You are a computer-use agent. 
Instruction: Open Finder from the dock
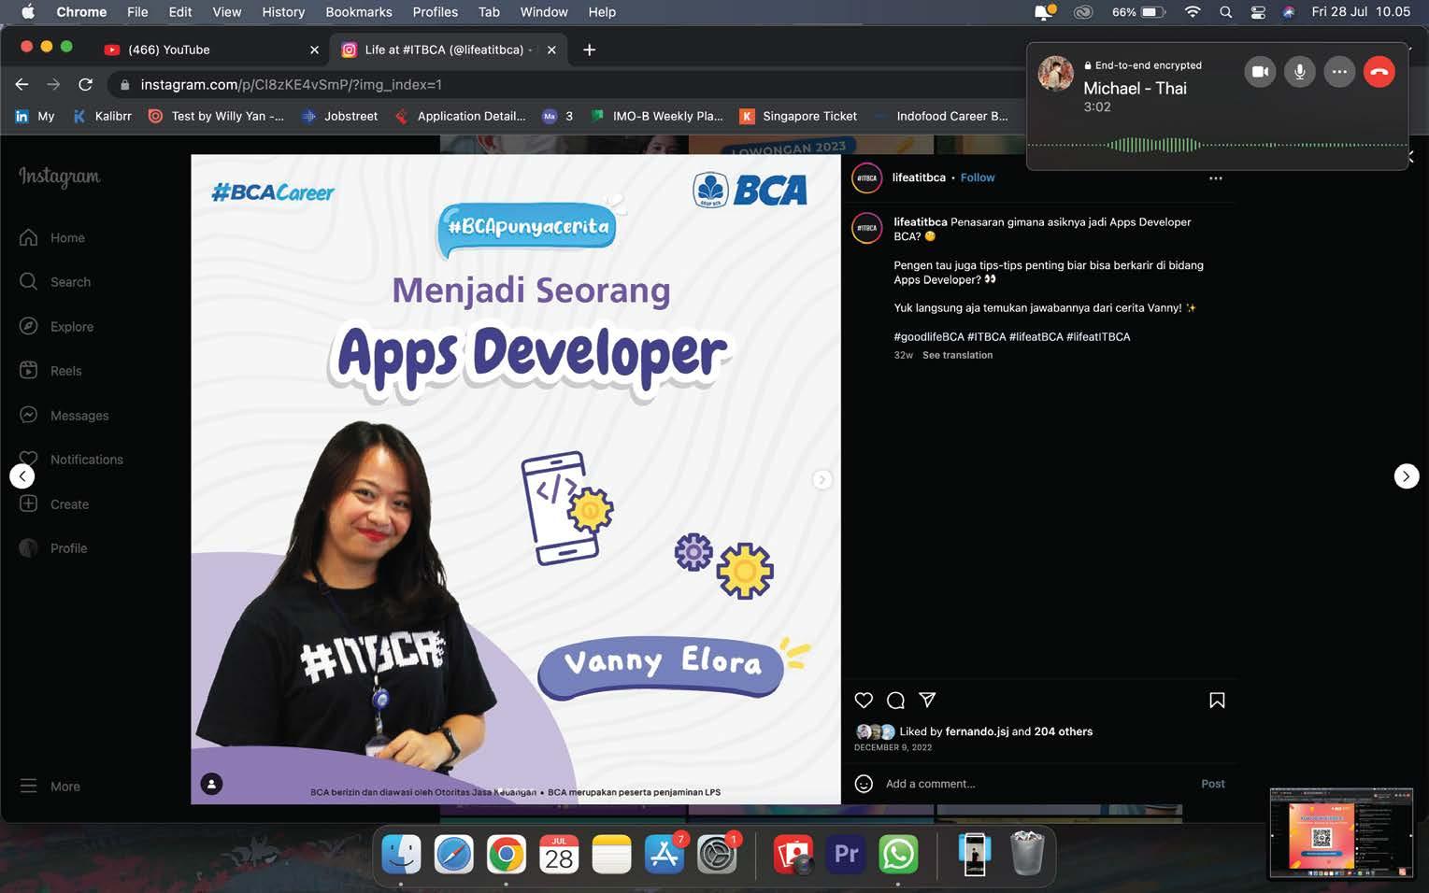click(x=402, y=854)
